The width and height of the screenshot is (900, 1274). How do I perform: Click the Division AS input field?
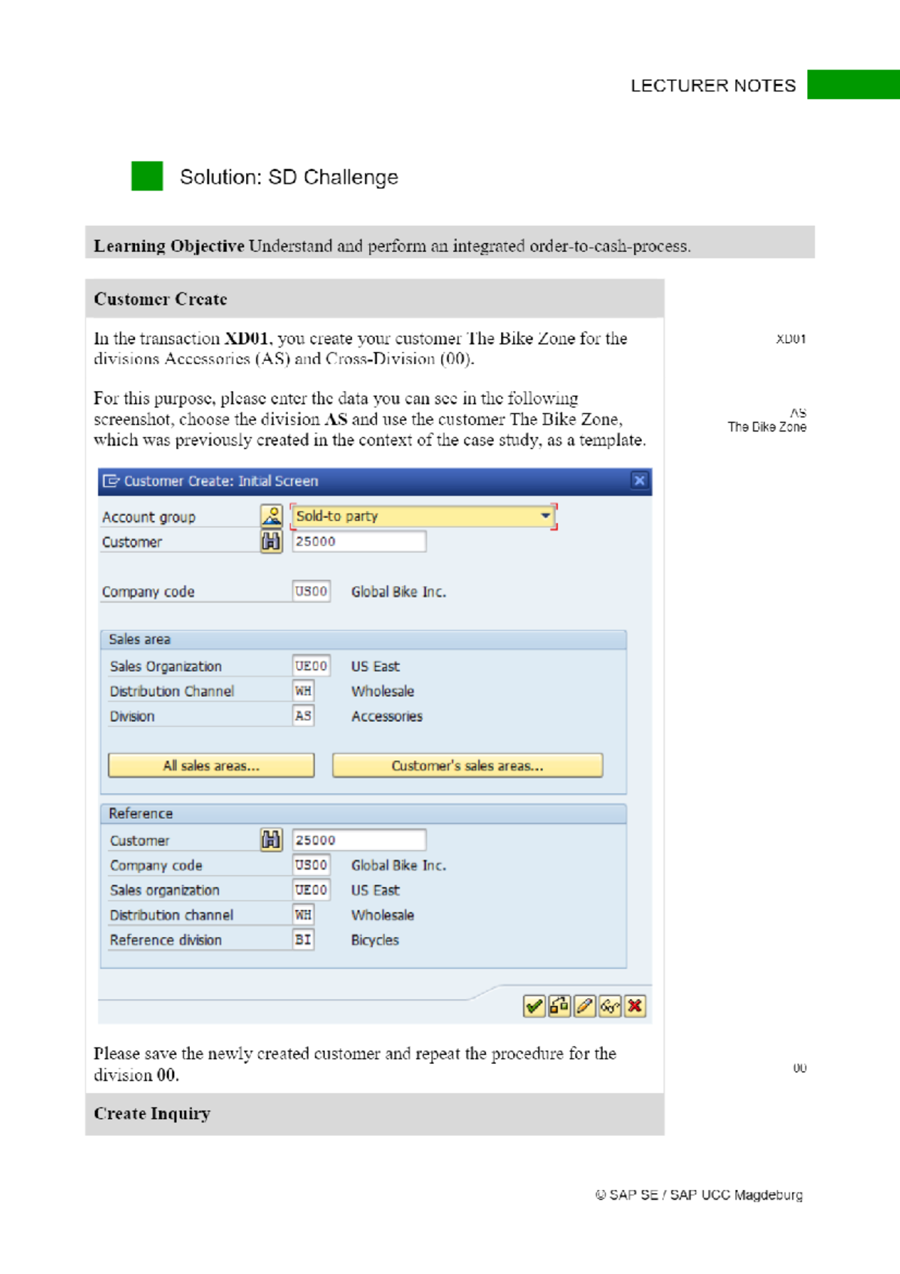coord(303,716)
